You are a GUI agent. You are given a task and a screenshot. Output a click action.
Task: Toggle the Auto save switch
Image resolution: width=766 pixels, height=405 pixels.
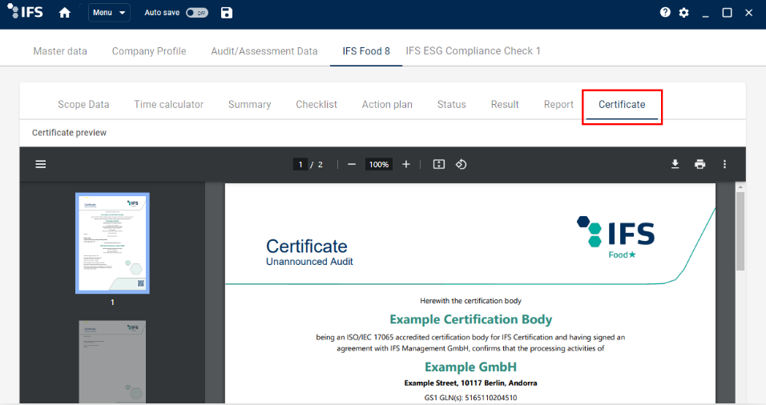tap(197, 13)
